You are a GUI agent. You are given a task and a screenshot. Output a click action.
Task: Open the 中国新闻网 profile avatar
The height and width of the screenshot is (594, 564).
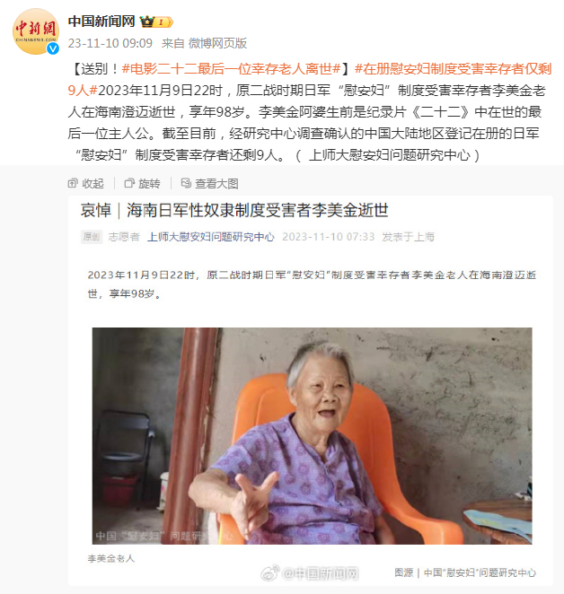pyautogui.click(x=36, y=31)
